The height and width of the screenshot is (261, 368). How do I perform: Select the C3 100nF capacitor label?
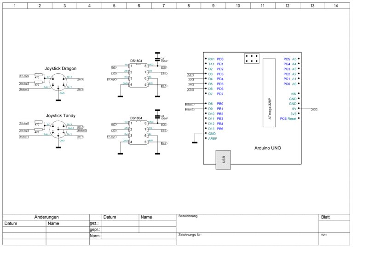164,117
